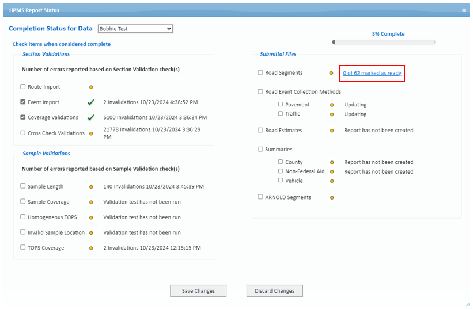Image resolution: width=473 pixels, height=310 pixels.
Task: Click the yellow status dot beside Vehicle summary
Action: [332, 181]
